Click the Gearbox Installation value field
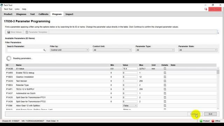Viewport: 224px width, 126px height. (130, 77)
